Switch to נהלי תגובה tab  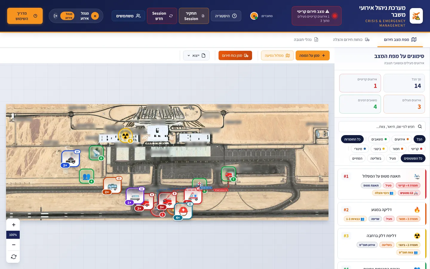306,39
